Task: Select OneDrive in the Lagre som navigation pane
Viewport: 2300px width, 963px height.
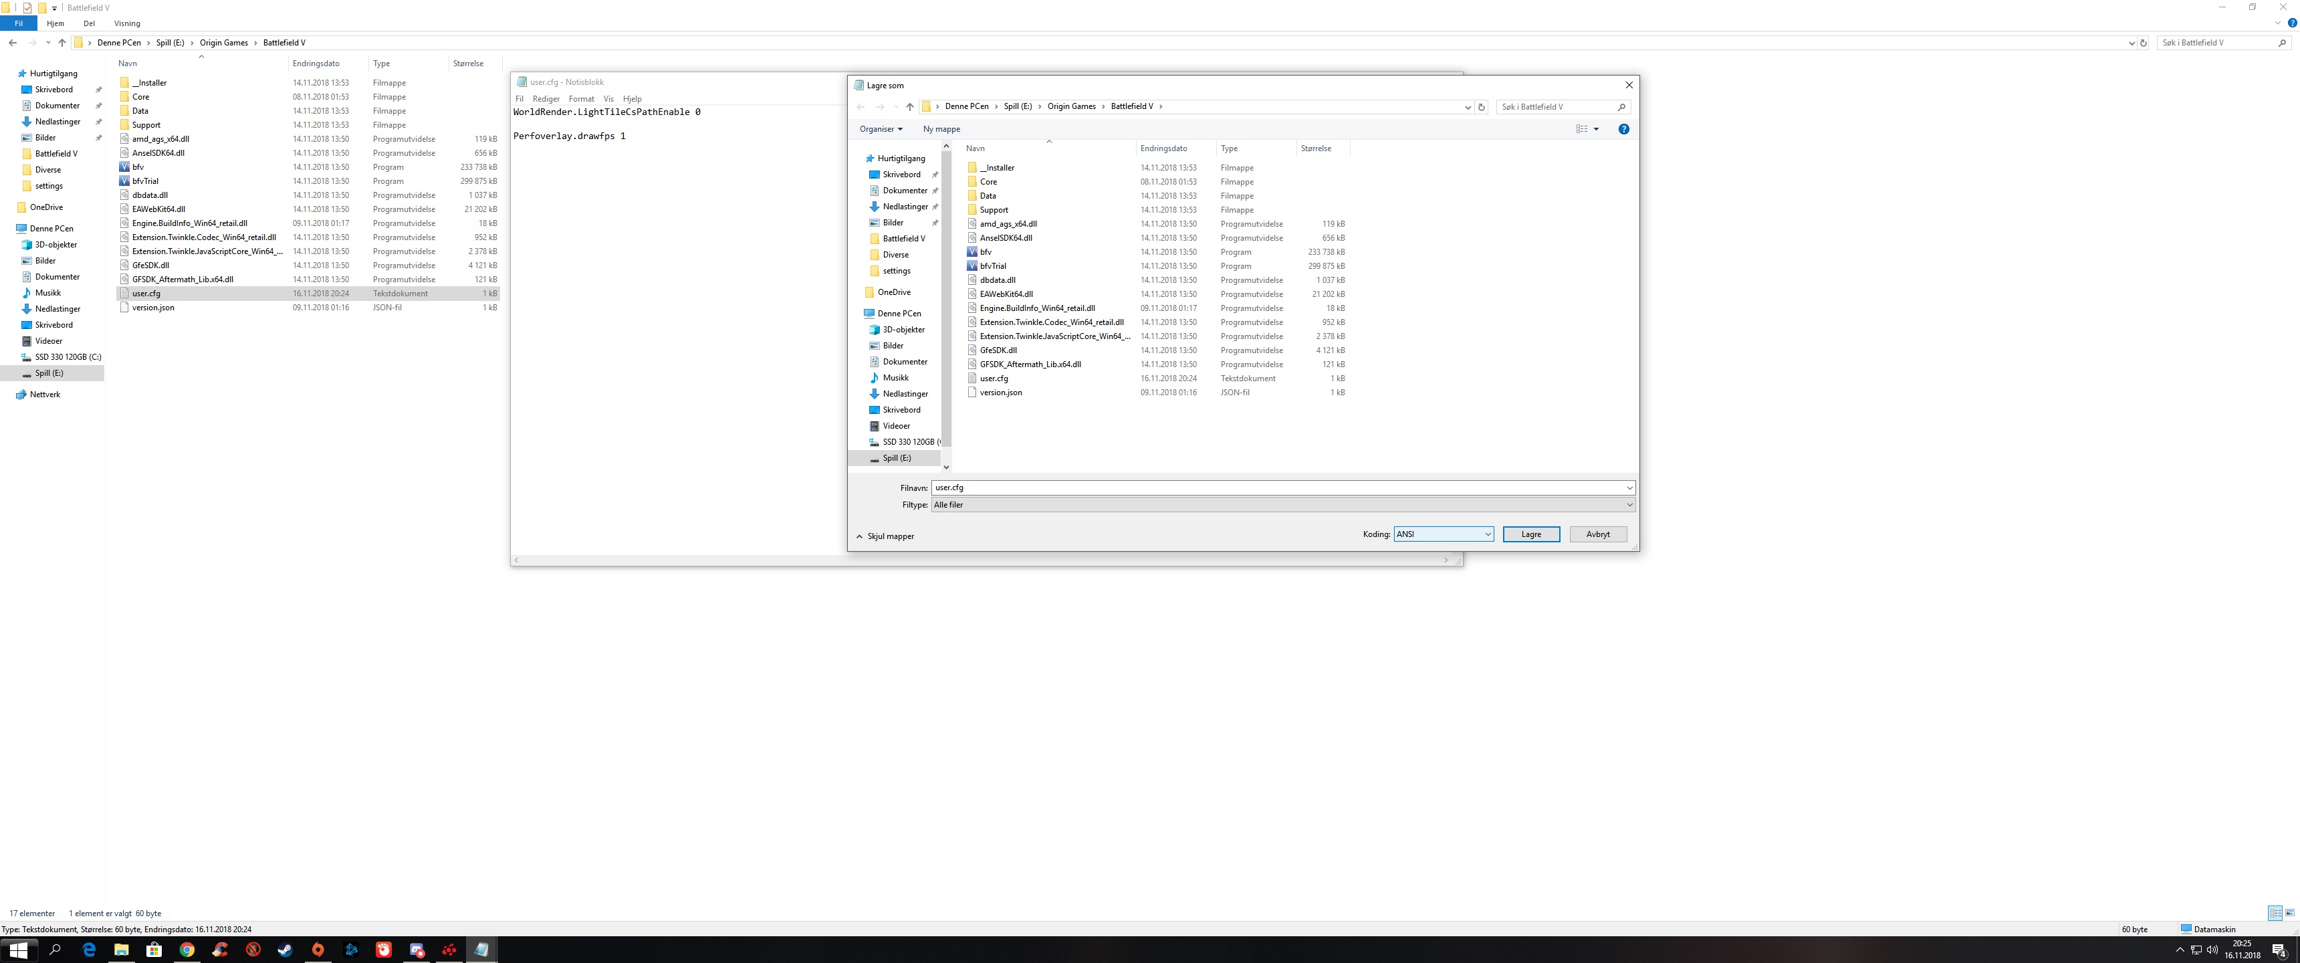Action: click(893, 292)
